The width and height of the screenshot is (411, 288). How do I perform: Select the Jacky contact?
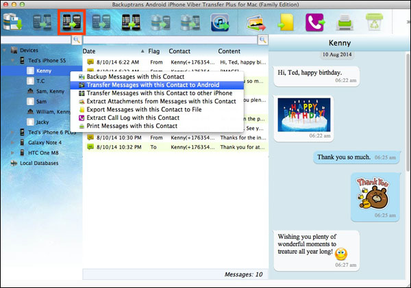[x=42, y=122]
